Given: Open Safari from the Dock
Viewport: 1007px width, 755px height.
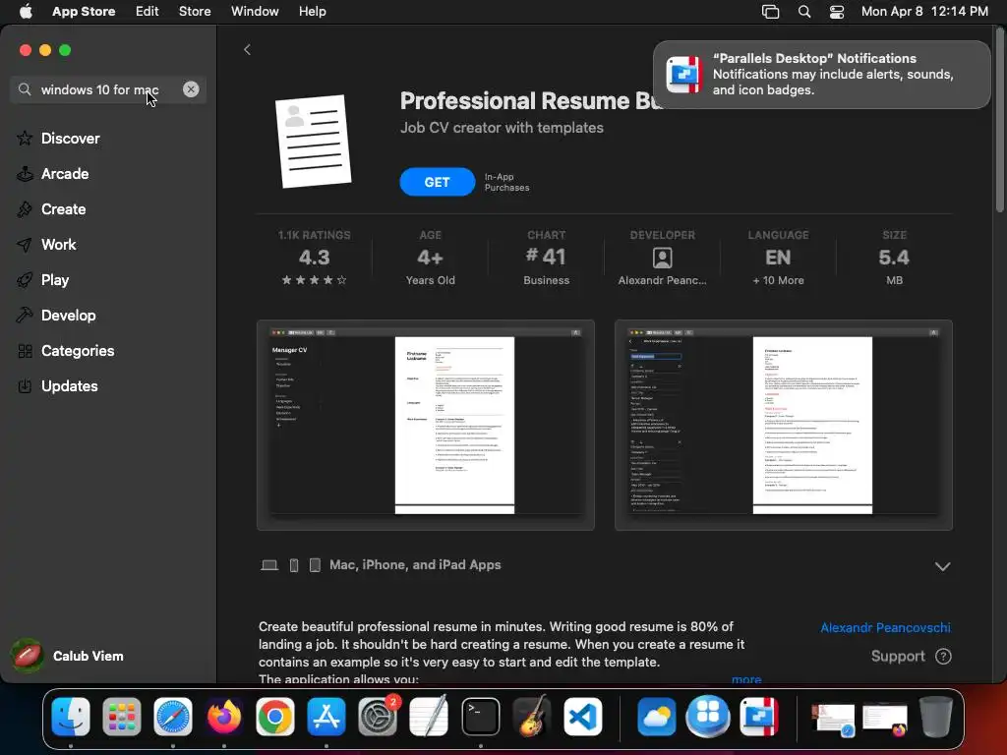Looking at the screenshot, I should coord(173,716).
